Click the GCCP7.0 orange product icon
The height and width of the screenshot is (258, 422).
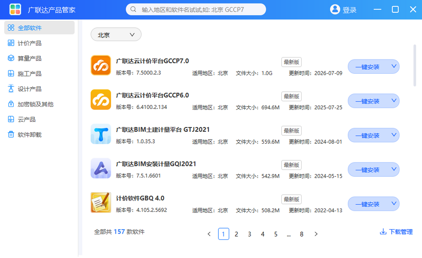click(101, 65)
